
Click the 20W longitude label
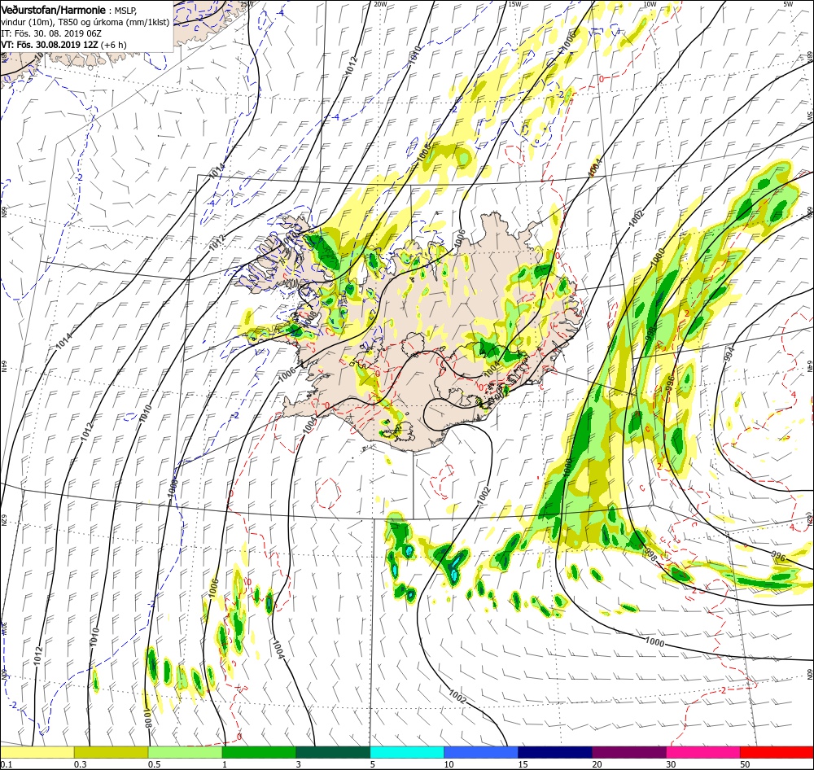[x=380, y=4]
